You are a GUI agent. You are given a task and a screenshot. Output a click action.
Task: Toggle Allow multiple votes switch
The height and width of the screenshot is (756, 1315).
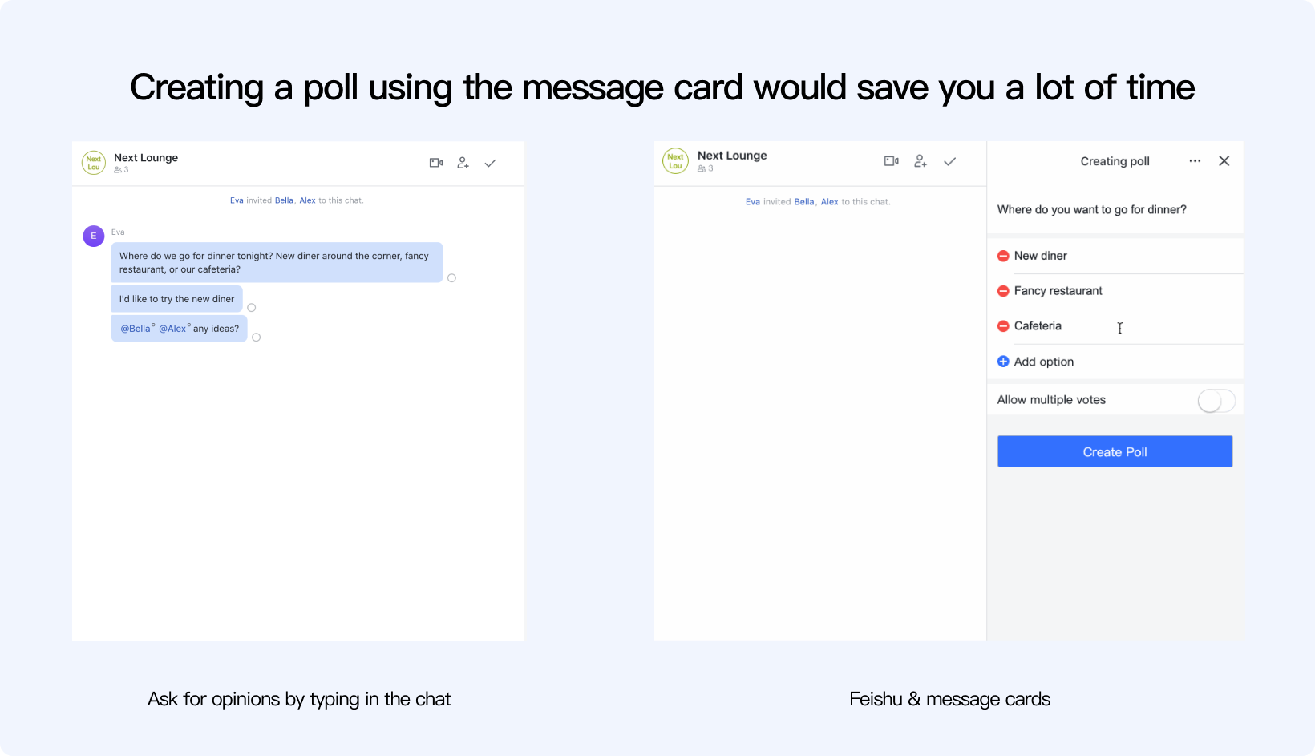1216,400
